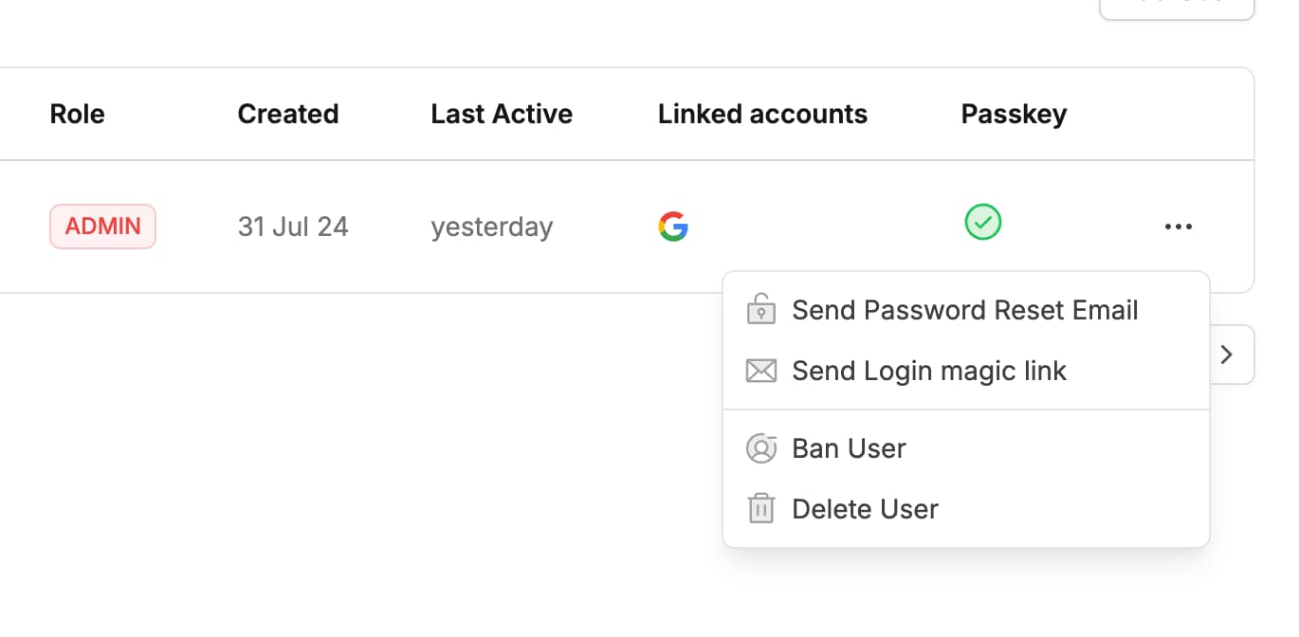1299x637 pixels.
Task: Click the 'yesterday' last active value
Action: (x=491, y=227)
